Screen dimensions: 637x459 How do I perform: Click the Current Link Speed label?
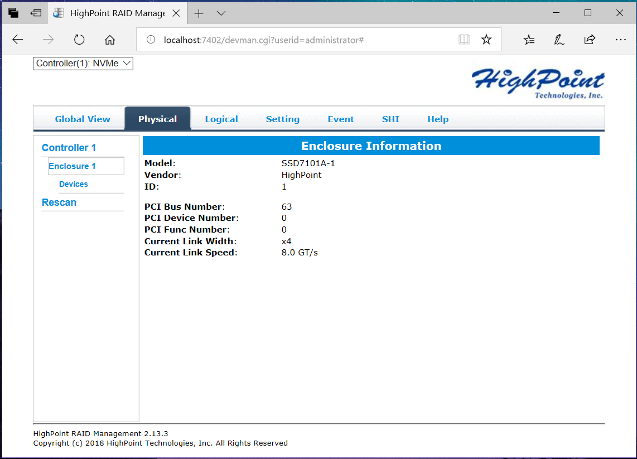(191, 253)
